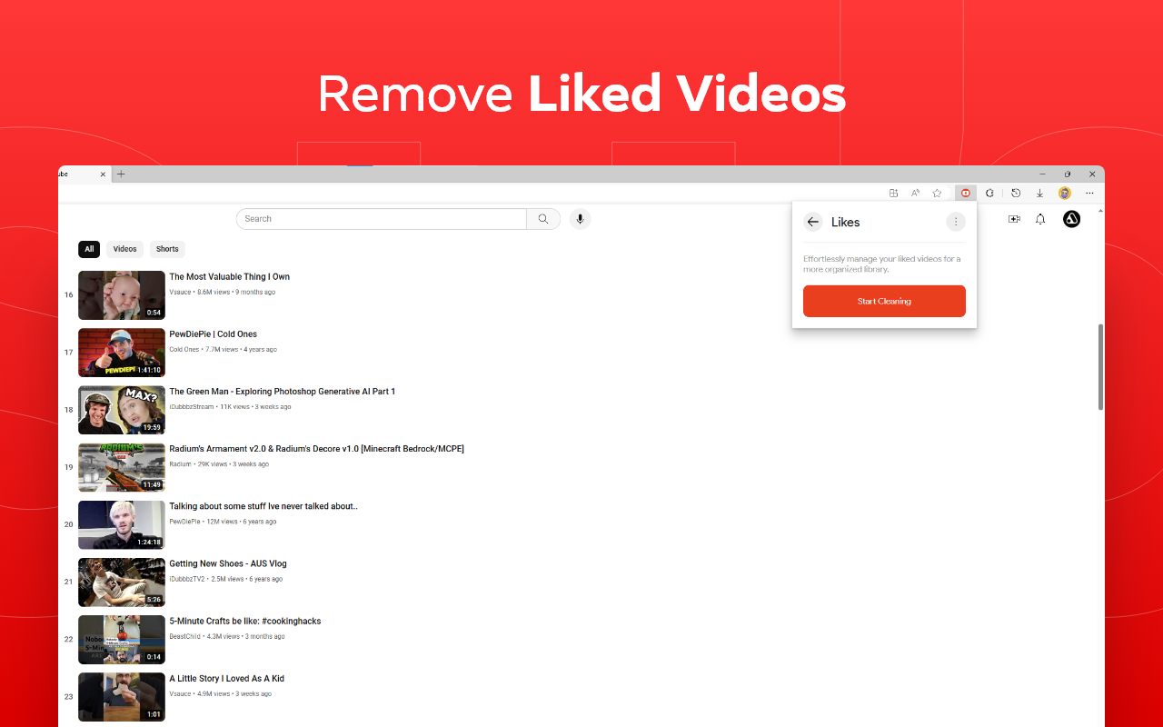This screenshot has height=727, width=1163.
Task: Open the Vsauce channel under video 23
Action: [x=181, y=694]
